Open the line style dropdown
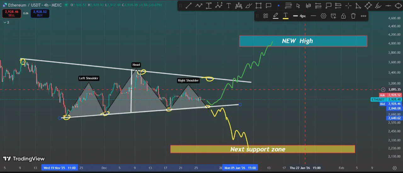403x173 pixels. 313,16
